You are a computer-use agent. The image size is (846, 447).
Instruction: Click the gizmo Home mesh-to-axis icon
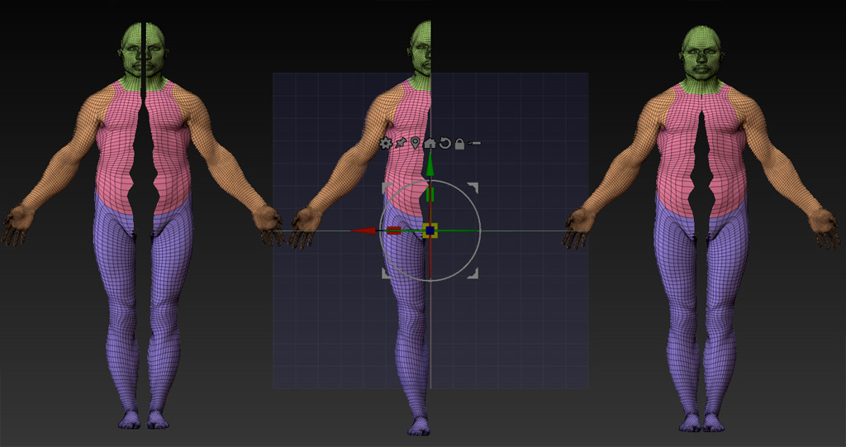pos(430,143)
